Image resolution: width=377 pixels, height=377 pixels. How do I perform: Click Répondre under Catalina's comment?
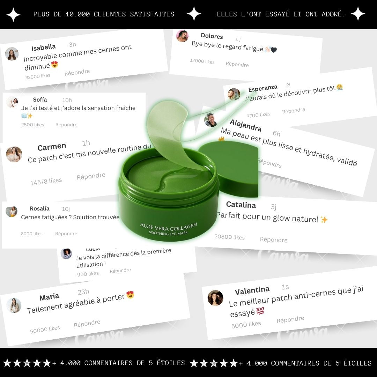(x=274, y=240)
